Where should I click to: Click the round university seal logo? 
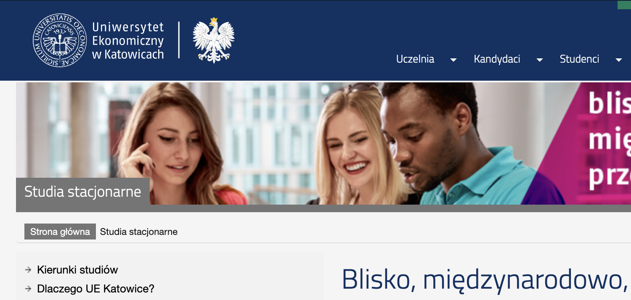point(59,40)
